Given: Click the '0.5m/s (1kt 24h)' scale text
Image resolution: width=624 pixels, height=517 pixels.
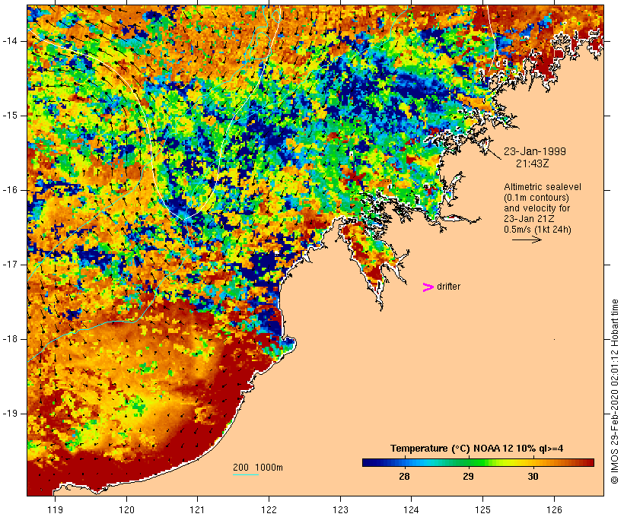Looking at the screenshot, I should 537,230.
